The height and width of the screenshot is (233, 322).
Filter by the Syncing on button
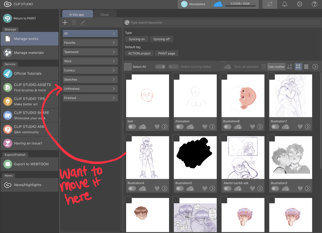pos(137,39)
